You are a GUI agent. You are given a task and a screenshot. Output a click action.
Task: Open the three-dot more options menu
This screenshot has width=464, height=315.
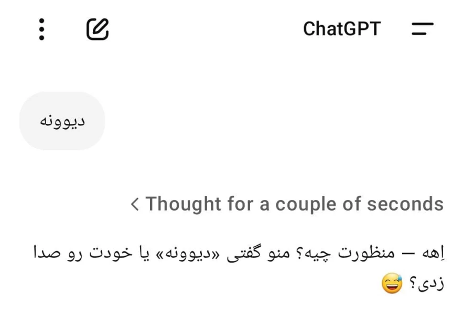coord(42,29)
